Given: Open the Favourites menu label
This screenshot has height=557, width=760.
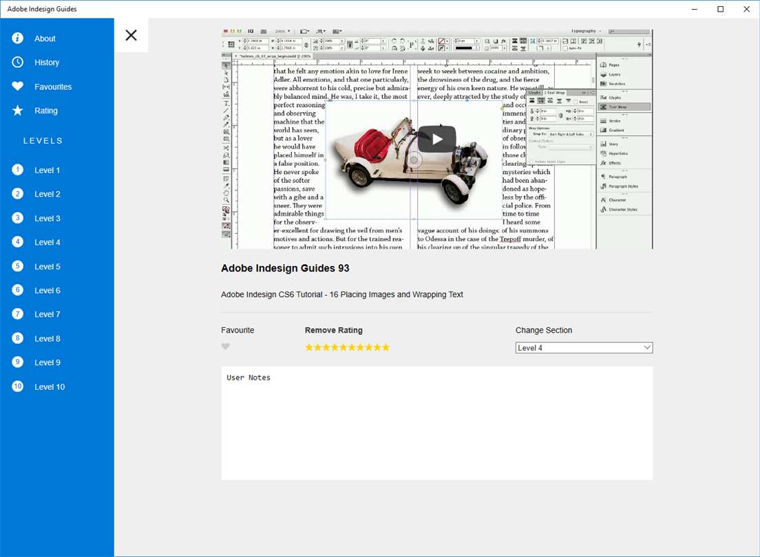Looking at the screenshot, I should pyautogui.click(x=53, y=87).
